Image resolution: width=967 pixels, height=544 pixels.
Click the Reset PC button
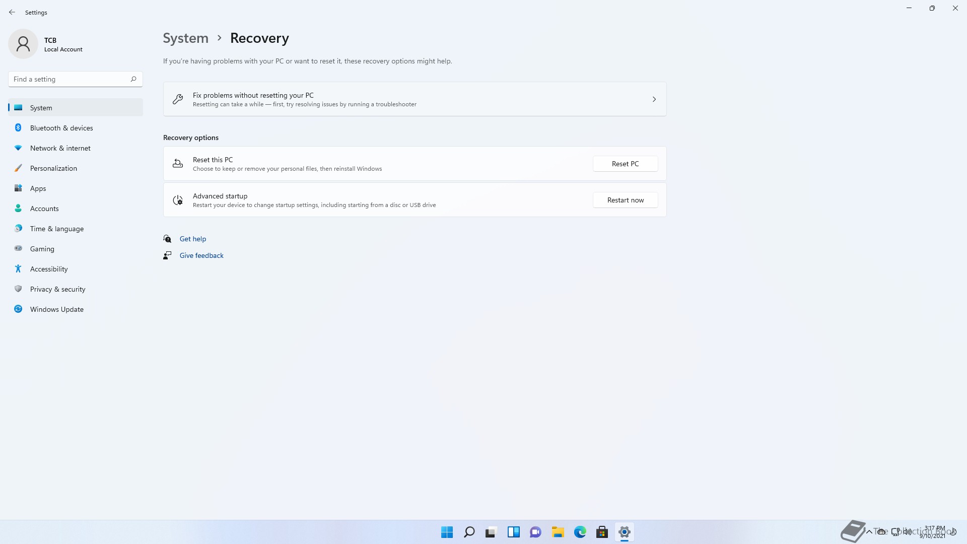point(625,164)
